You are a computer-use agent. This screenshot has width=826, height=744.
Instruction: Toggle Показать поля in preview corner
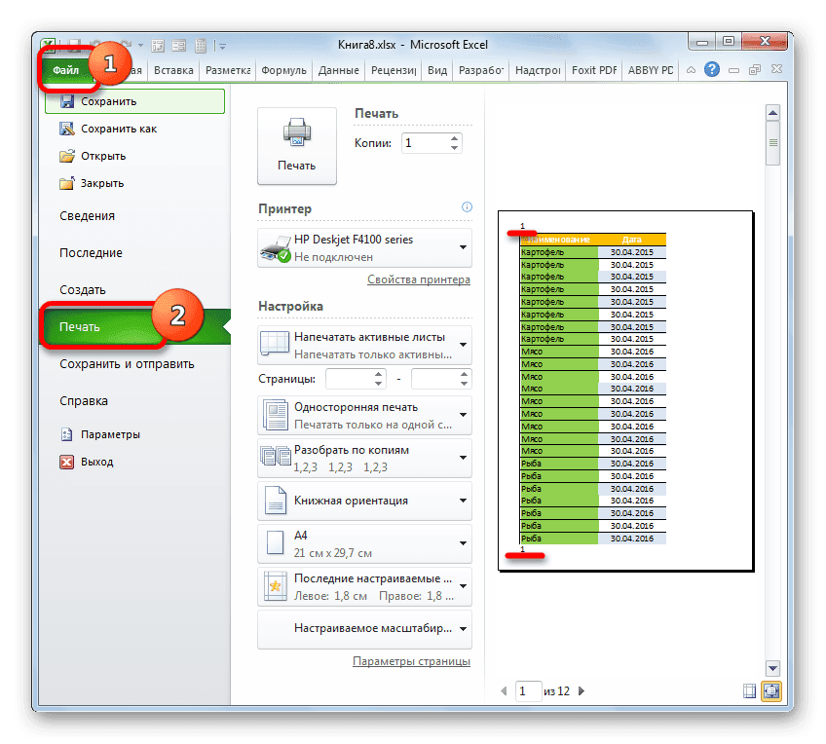point(749,690)
